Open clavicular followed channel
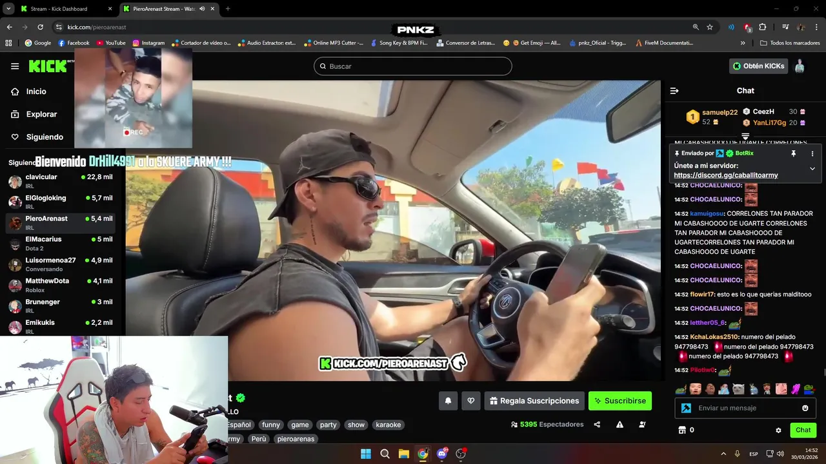826x464 pixels. point(61,181)
